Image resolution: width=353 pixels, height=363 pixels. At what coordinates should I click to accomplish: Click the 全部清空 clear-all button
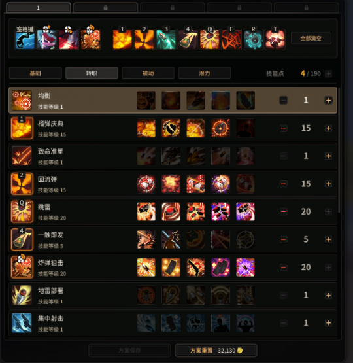(311, 38)
